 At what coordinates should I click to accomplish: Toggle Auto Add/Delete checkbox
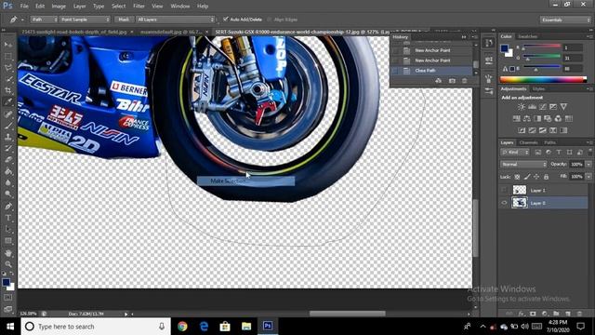tap(226, 19)
